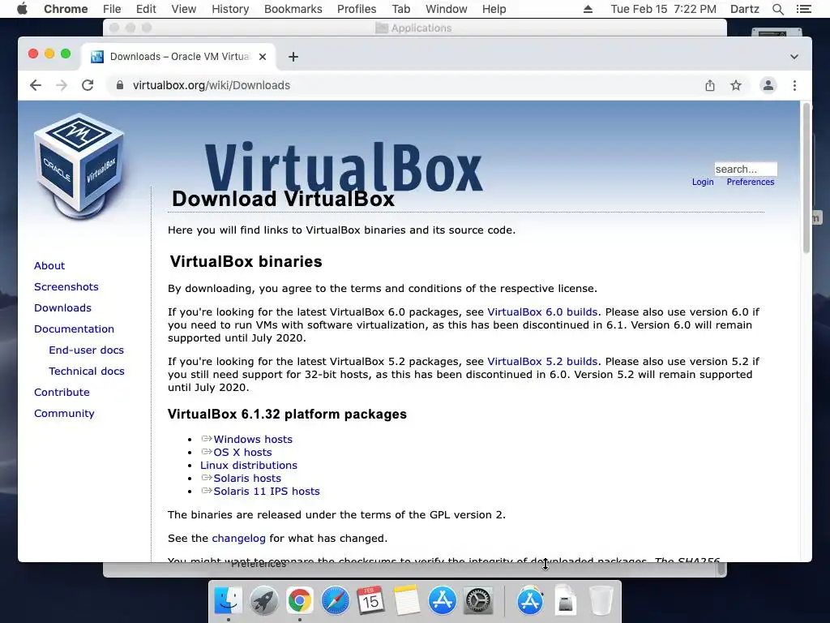Open Spotlight search in menu bar
Screen dimensions: 830x623
click(777, 9)
